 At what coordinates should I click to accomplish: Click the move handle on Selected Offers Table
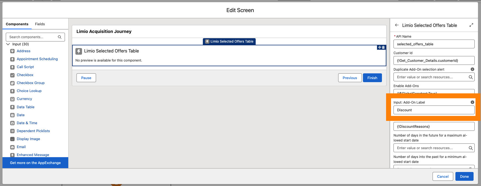[x=380, y=48]
